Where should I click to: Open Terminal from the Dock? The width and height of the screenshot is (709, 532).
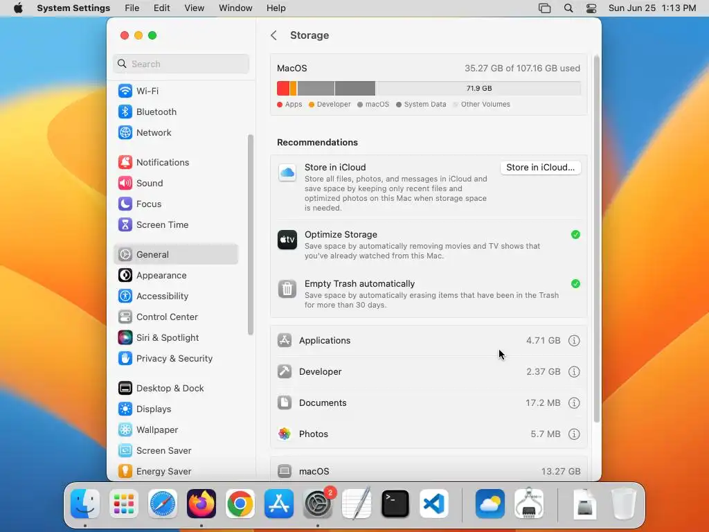click(395, 504)
